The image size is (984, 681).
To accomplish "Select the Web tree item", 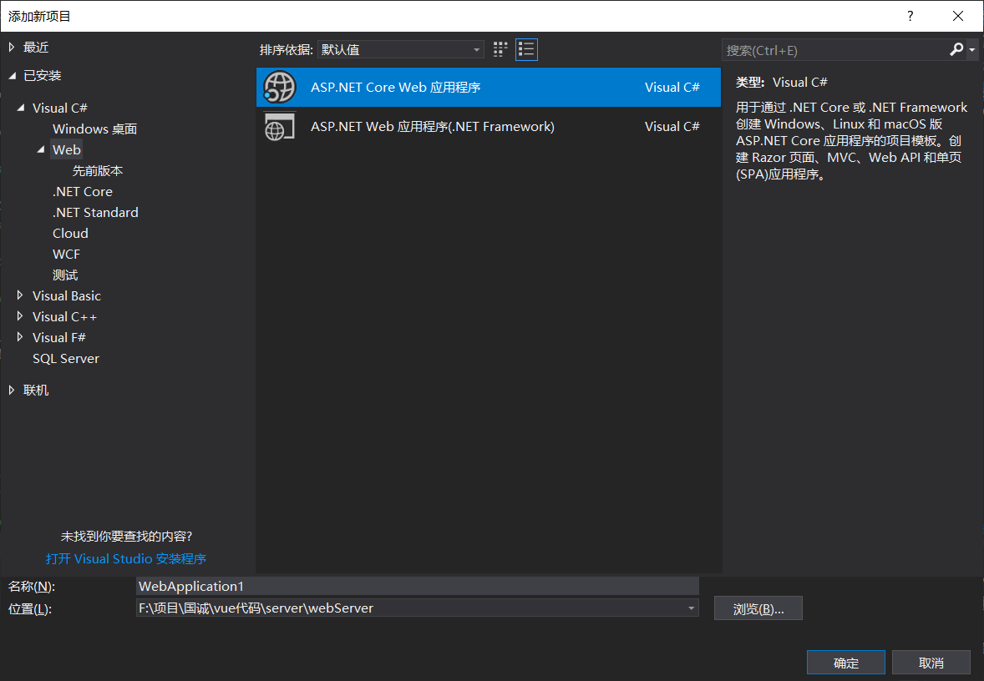I will click(x=67, y=150).
